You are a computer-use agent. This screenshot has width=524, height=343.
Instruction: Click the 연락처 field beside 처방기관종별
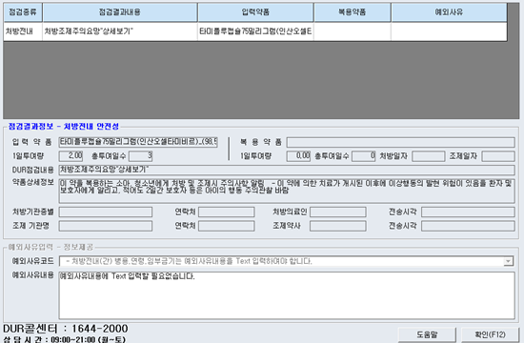[226, 212]
